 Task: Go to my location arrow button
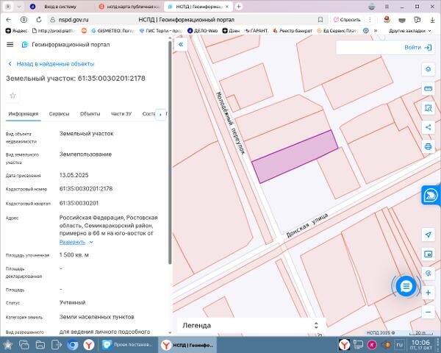pyautogui.click(x=428, y=235)
